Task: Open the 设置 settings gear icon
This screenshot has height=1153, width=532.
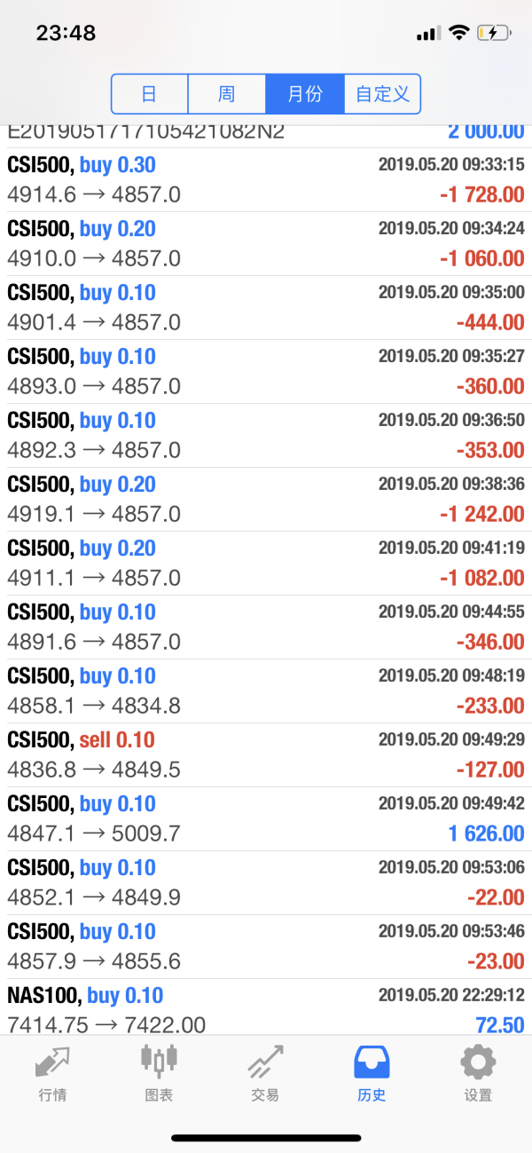Action: click(478, 1062)
